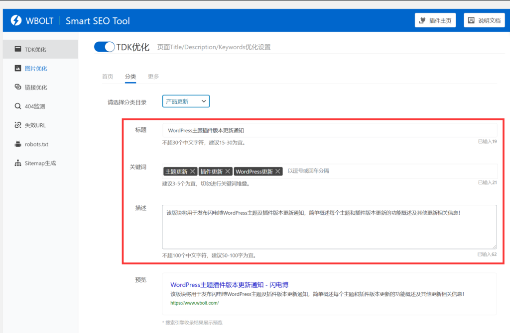Open Sitemap生成 generator page
The image size is (510, 333).
tap(40, 163)
